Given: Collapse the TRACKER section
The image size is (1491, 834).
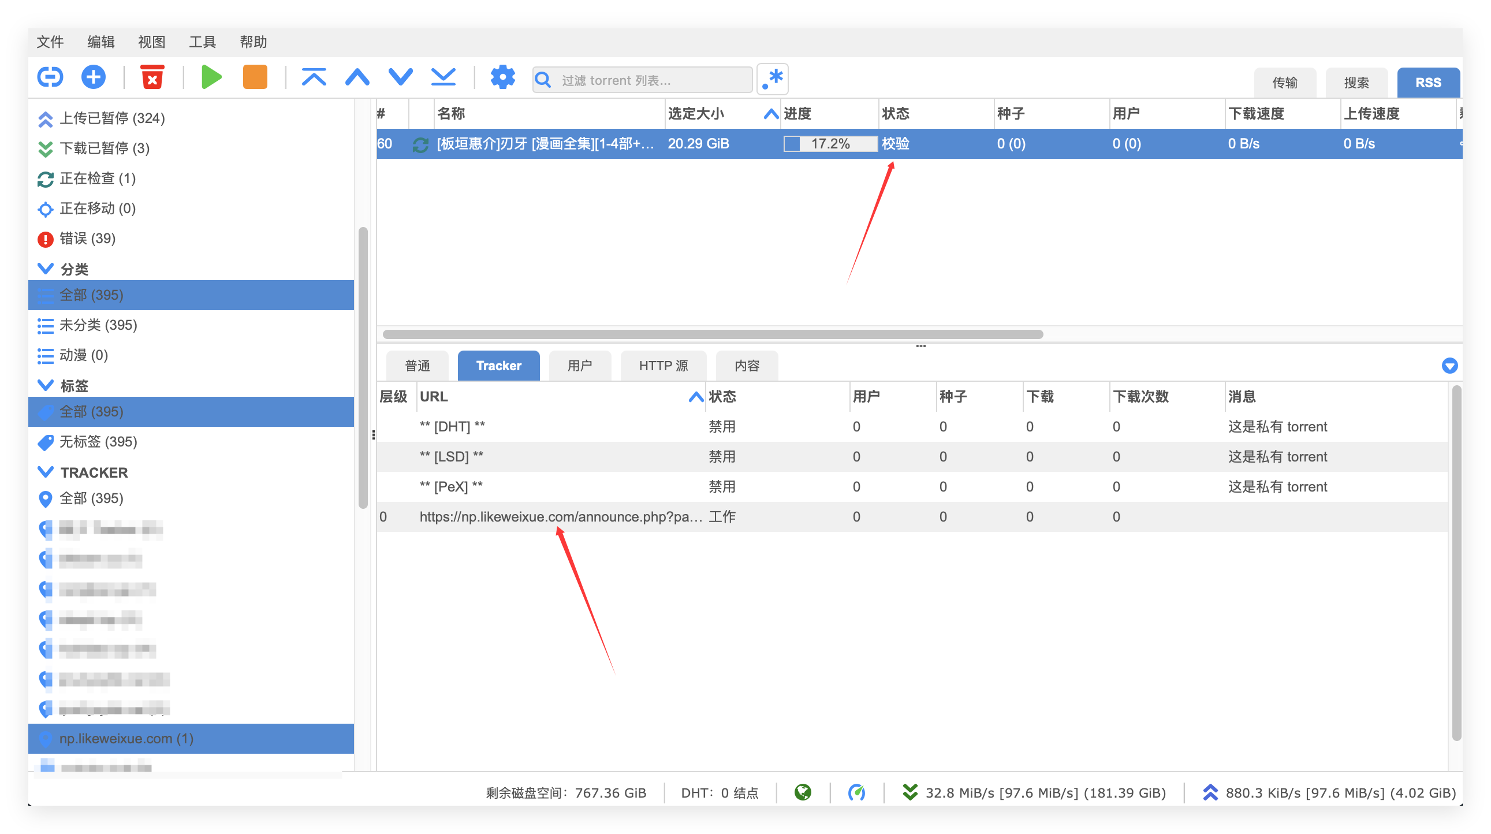Looking at the screenshot, I should tap(45, 472).
